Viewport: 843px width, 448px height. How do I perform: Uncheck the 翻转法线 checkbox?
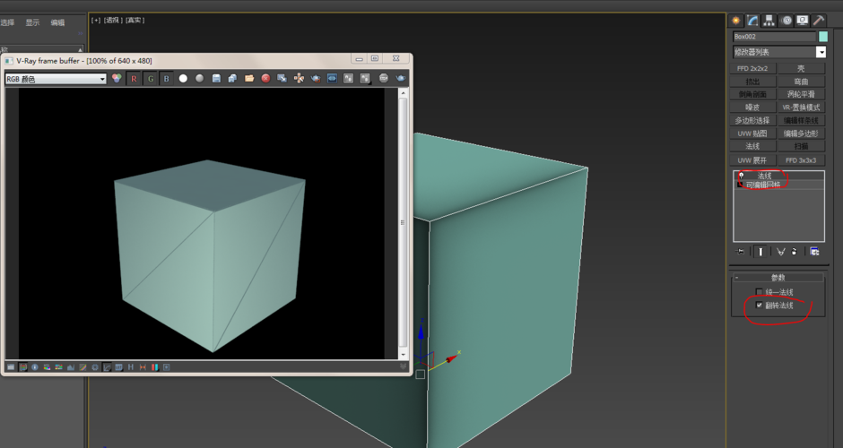click(x=760, y=306)
